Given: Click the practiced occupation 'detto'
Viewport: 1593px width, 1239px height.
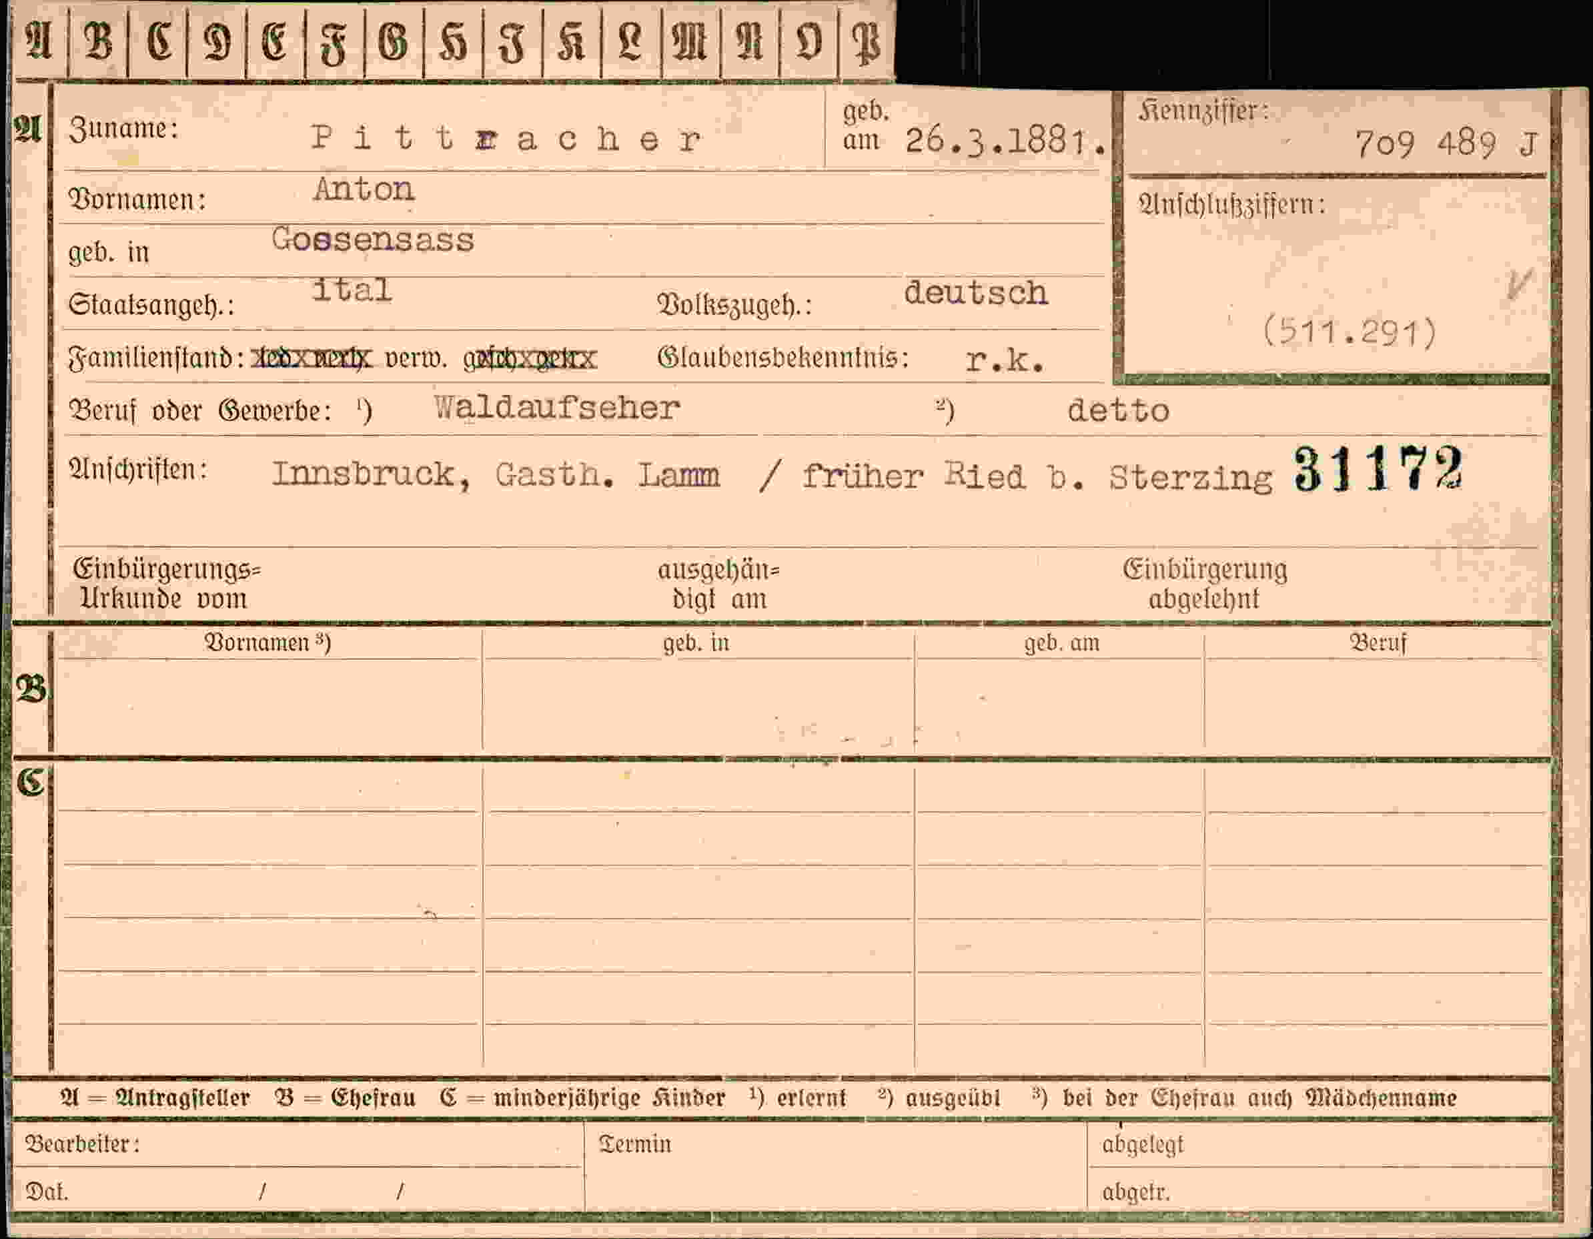Looking at the screenshot, I should point(1118,410).
